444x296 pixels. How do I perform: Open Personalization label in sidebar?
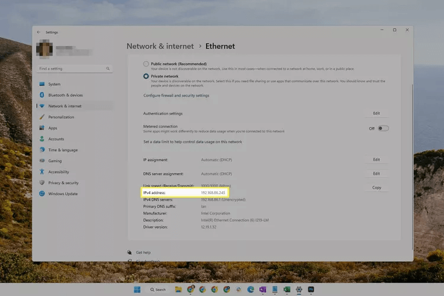[61, 117]
